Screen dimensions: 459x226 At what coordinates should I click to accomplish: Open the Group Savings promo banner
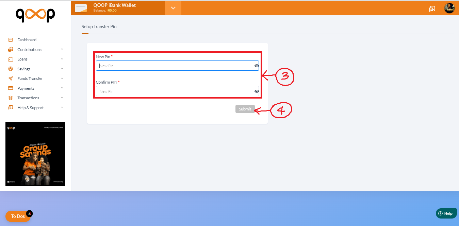point(35,154)
